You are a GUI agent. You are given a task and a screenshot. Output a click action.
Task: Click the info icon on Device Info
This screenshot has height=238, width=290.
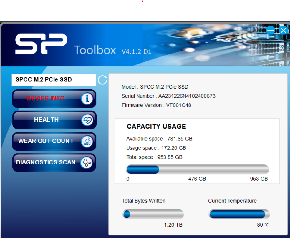pos(87,99)
